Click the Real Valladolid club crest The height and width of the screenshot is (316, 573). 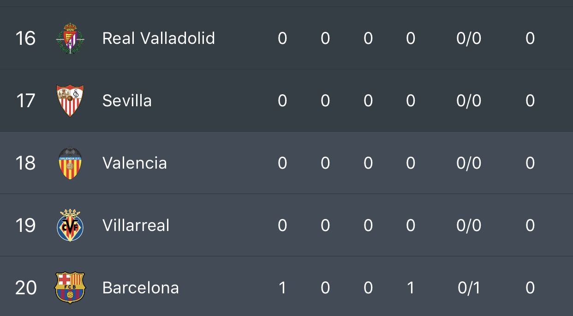[x=70, y=38]
